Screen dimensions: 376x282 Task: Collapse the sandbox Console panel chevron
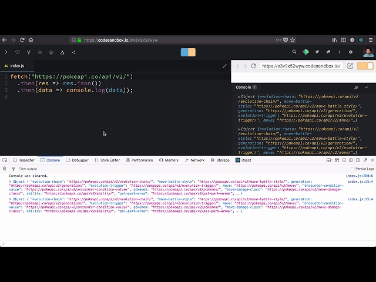click(x=367, y=88)
